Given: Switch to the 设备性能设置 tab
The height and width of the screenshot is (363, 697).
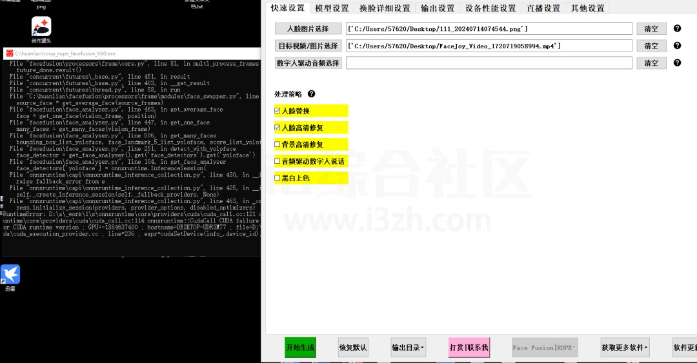Looking at the screenshot, I should point(490,8).
